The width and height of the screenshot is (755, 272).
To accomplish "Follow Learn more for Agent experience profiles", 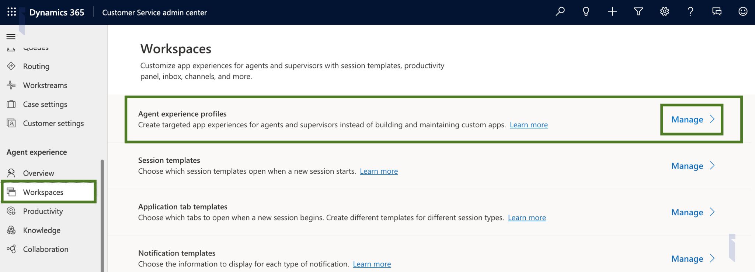I will click(529, 125).
